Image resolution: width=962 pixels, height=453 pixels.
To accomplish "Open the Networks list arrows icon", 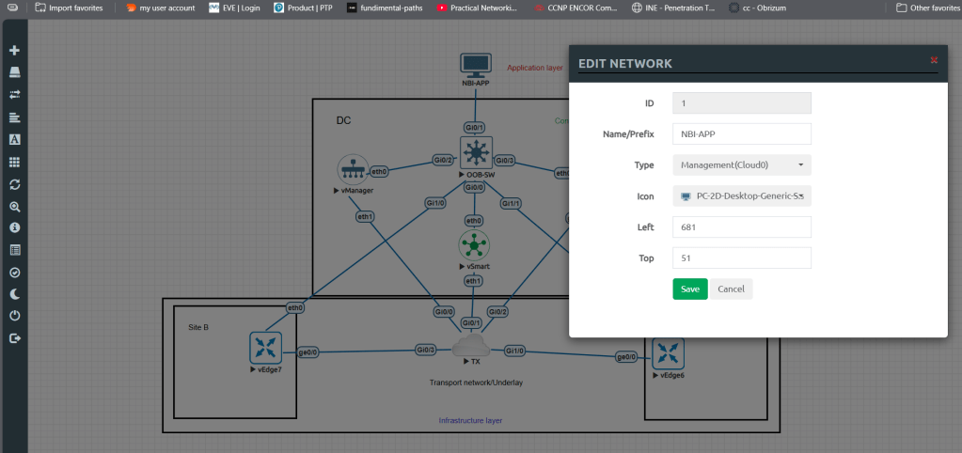I will click(14, 95).
